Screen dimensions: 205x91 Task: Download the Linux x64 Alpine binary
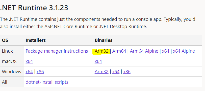coord(184,51)
